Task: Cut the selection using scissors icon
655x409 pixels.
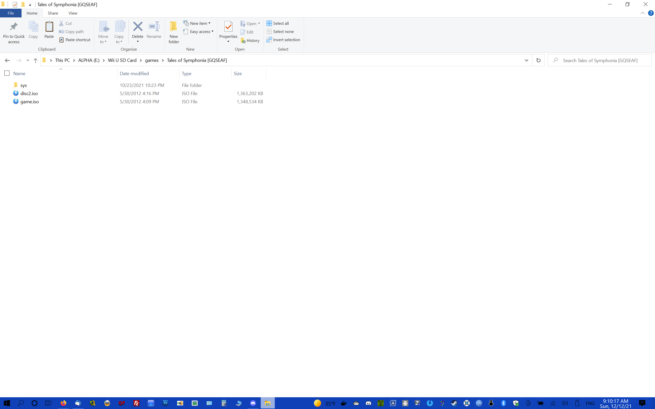Action: point(65,23)
